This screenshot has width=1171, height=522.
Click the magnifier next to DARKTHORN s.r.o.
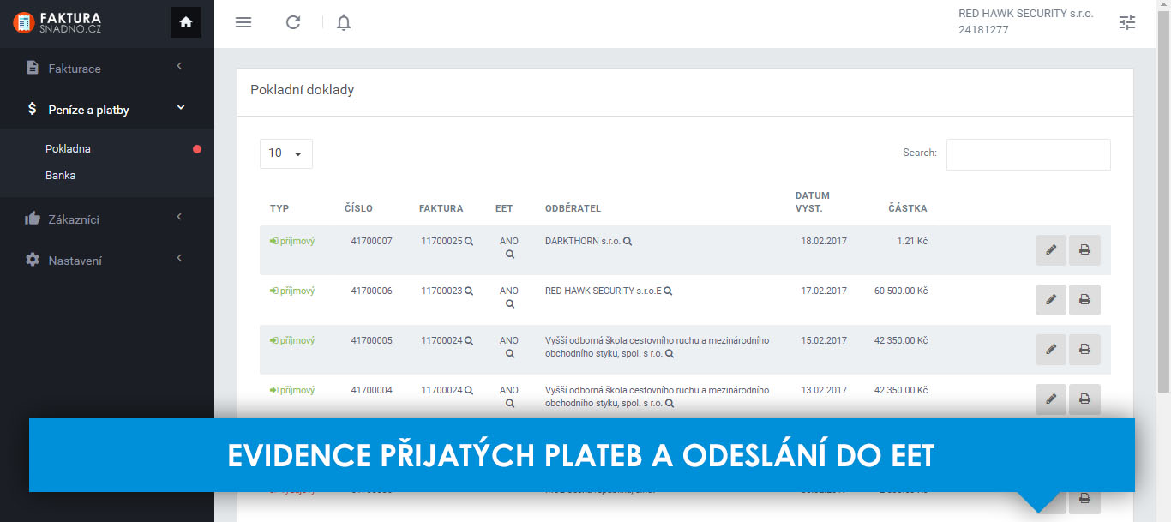[x=628, y=242]
